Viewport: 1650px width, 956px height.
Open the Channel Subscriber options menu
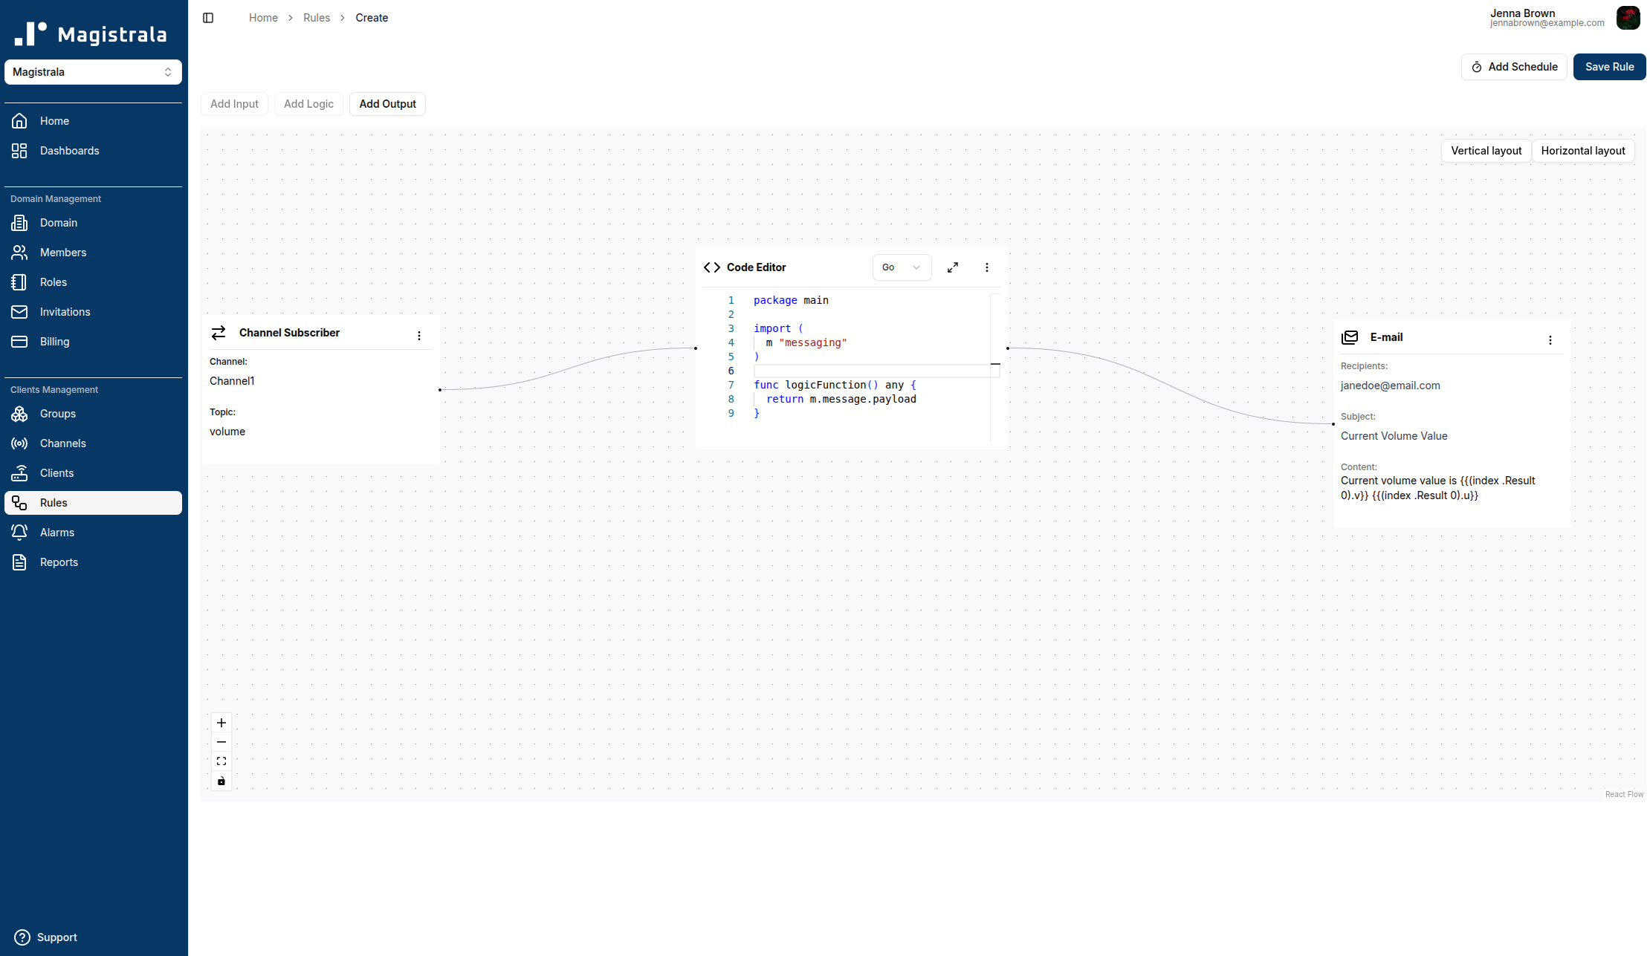[419, 335]
